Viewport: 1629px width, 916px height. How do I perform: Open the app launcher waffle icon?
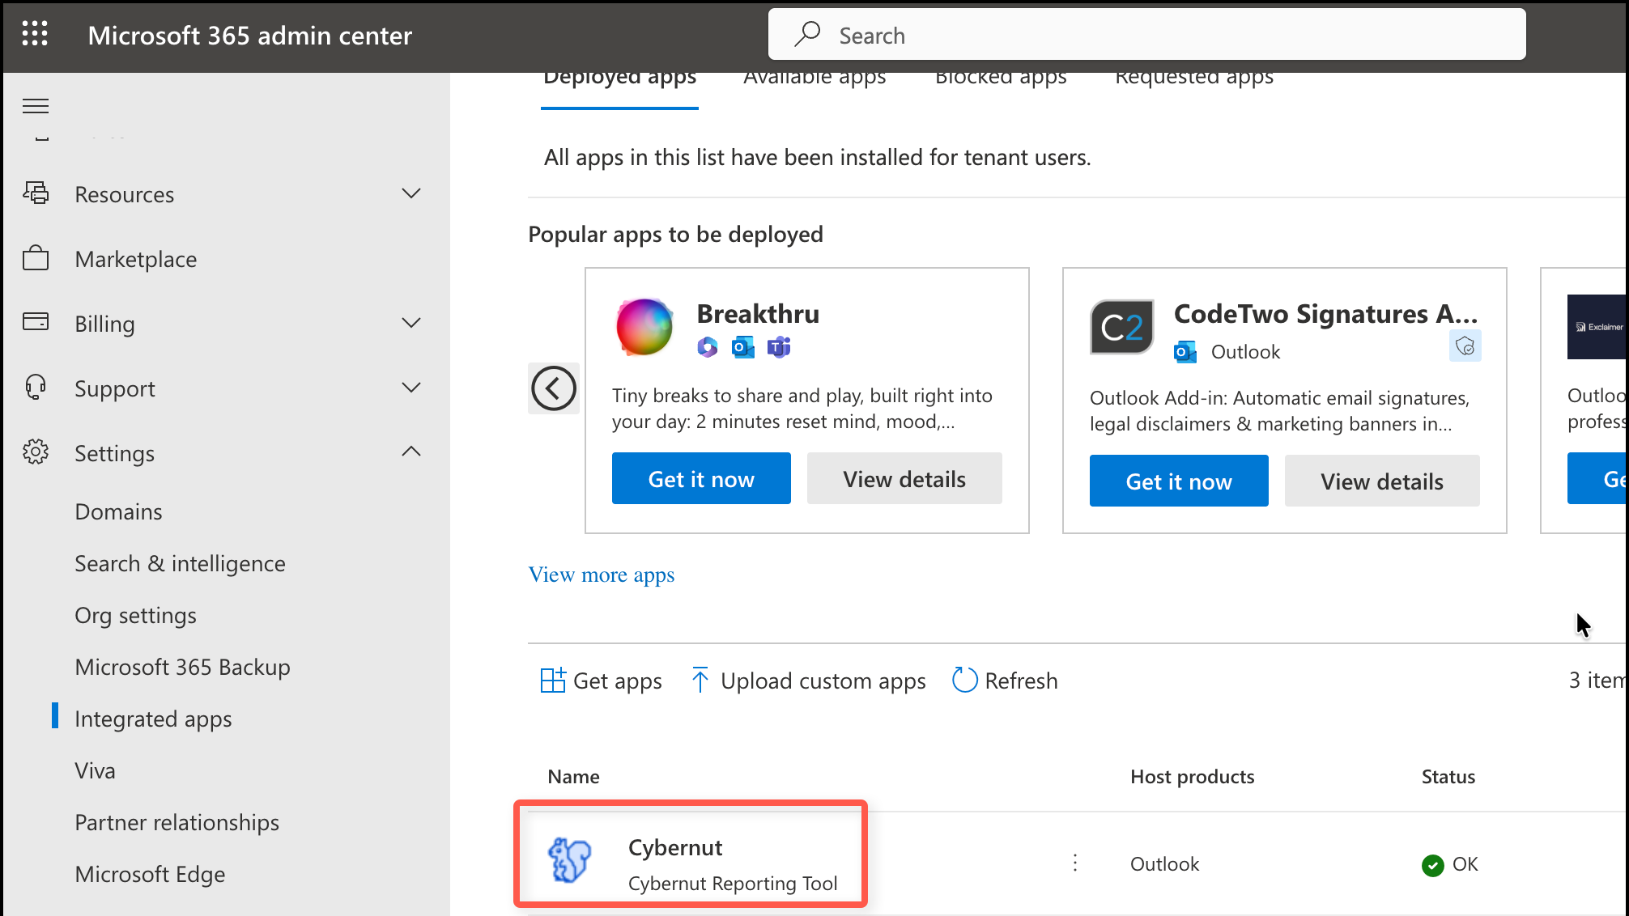pos(35,34)
